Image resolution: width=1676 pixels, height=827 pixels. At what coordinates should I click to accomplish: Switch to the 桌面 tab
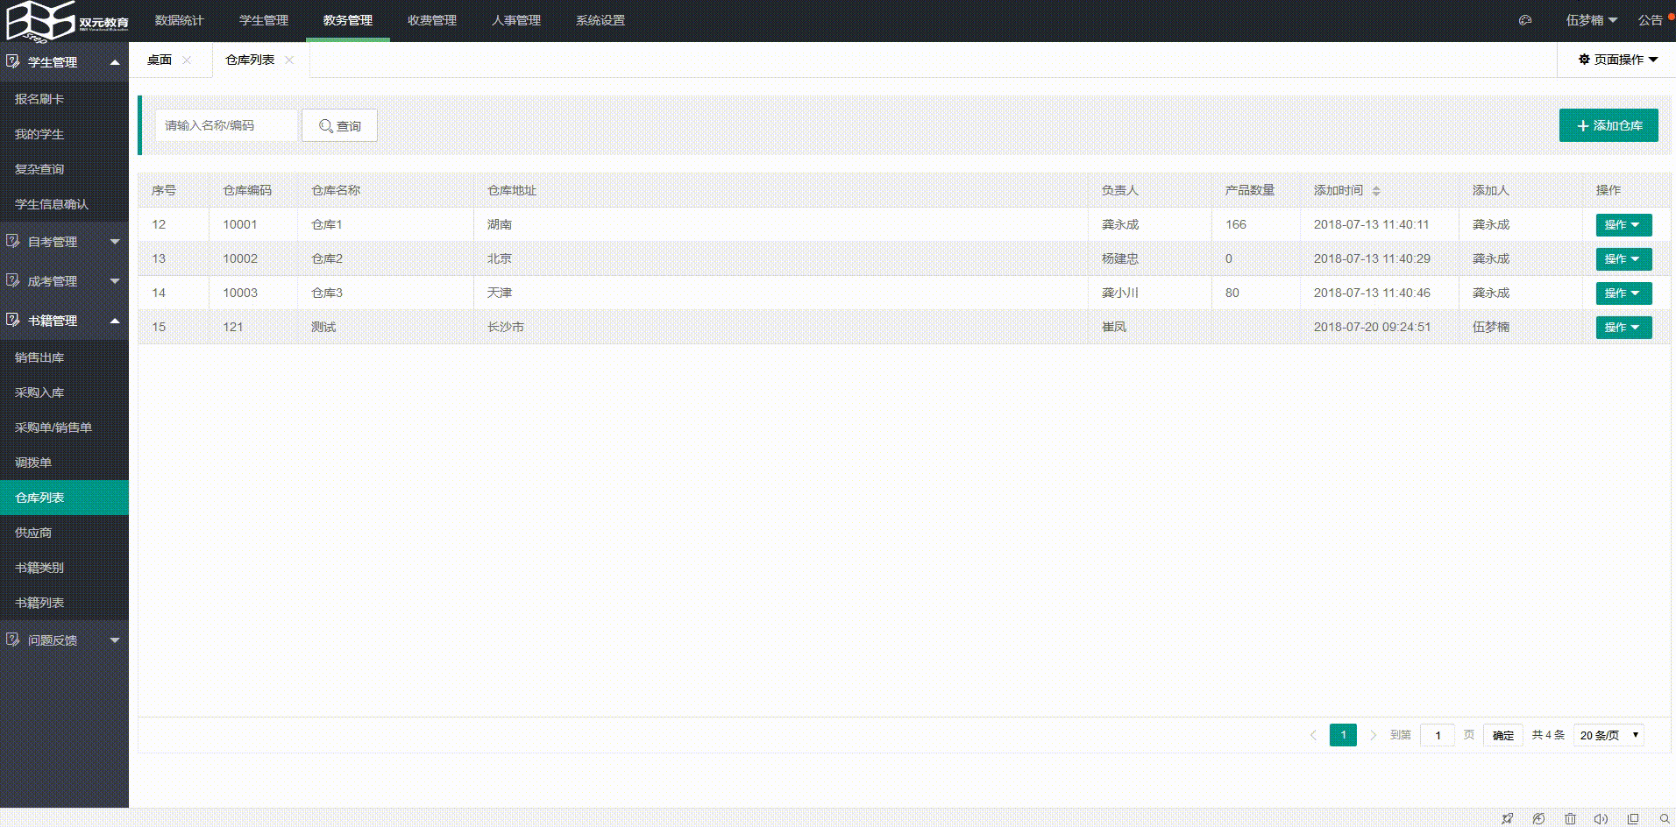pyautogui.click(x=160, y=60)
